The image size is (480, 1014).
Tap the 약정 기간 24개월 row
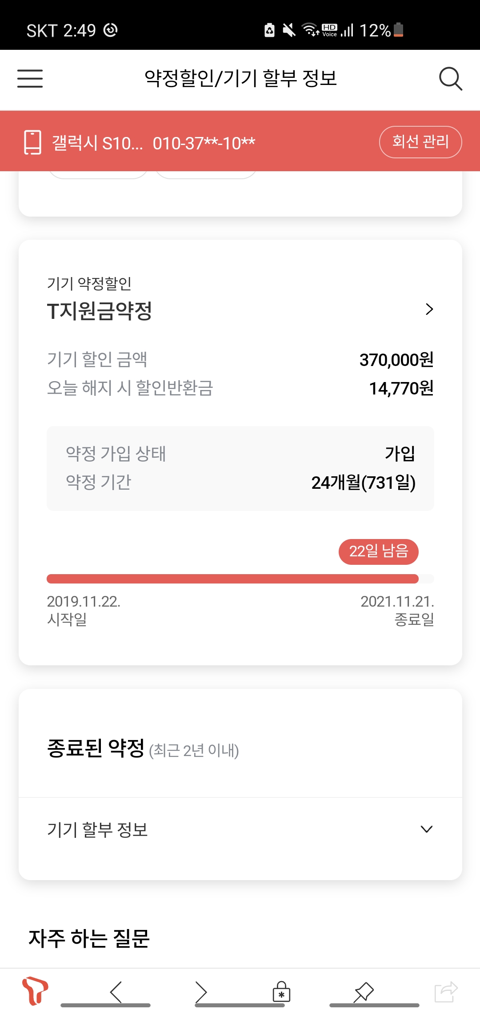240,483
